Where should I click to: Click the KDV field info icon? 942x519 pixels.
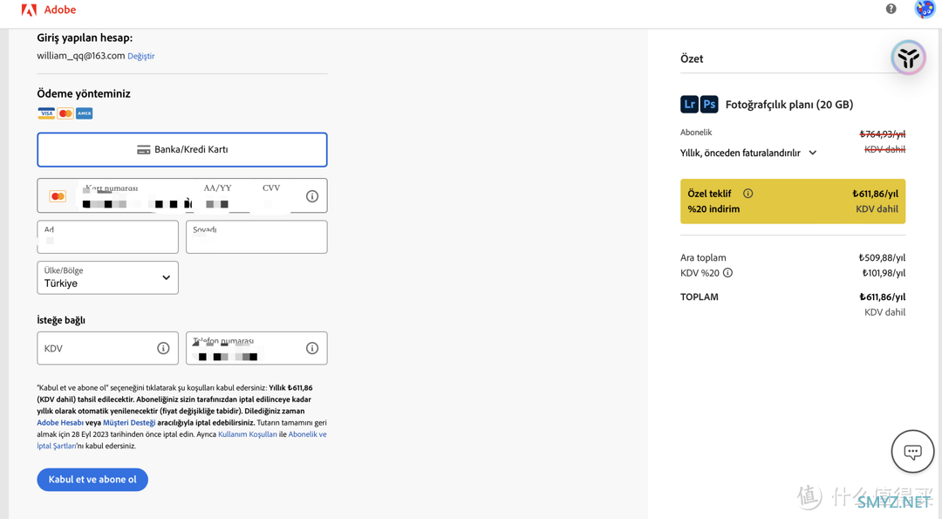click(163, 348)
